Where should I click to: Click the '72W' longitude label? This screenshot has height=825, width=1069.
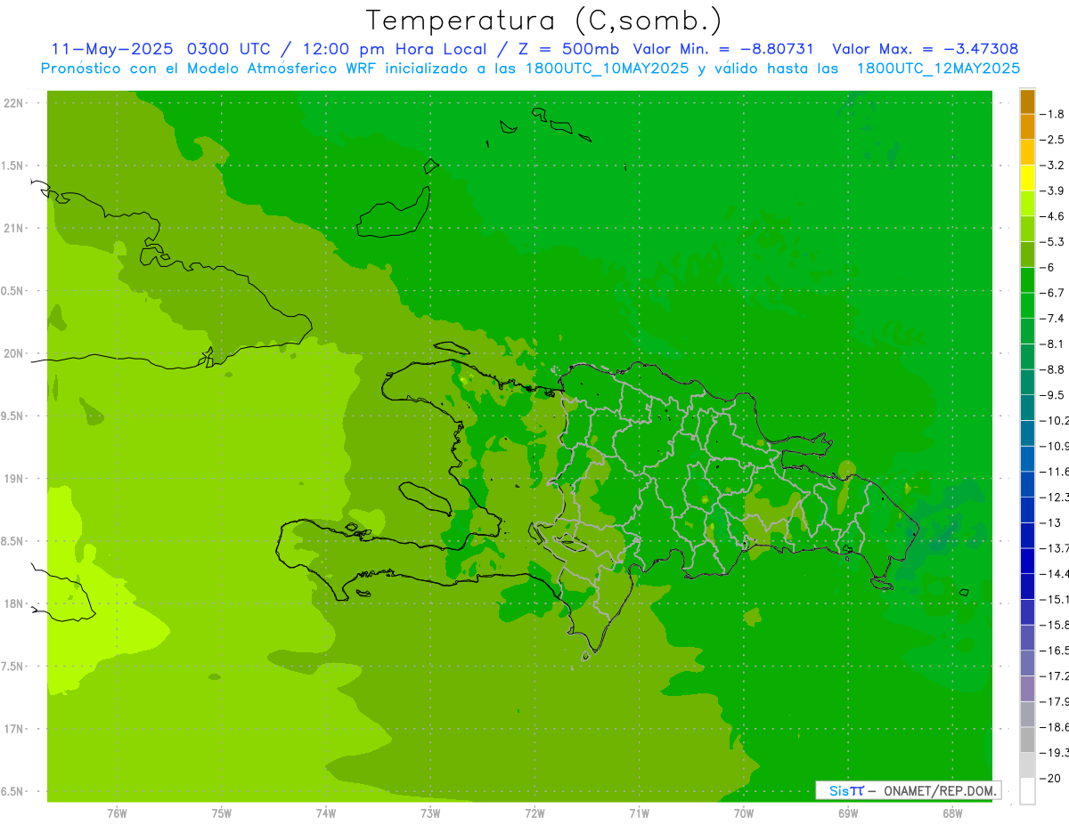point(534,813)
